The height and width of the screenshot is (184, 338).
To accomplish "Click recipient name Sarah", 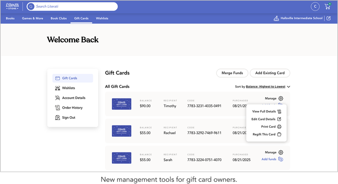I will click(168, 160).
